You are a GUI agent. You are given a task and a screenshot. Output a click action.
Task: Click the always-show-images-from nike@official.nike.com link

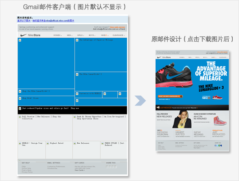(53, 21)
